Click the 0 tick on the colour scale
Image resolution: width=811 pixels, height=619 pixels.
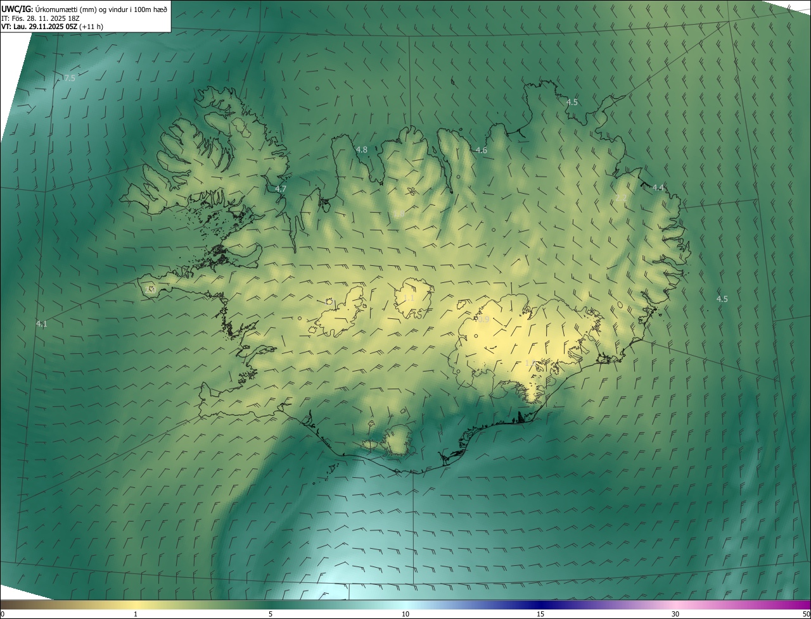coord(3,615)
